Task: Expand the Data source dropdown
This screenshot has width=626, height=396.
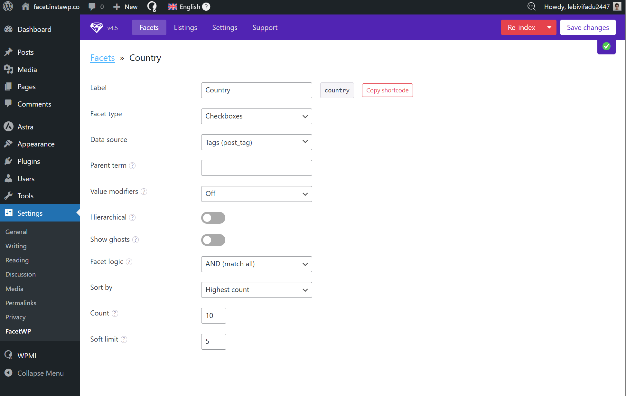Action: (256, 142)
